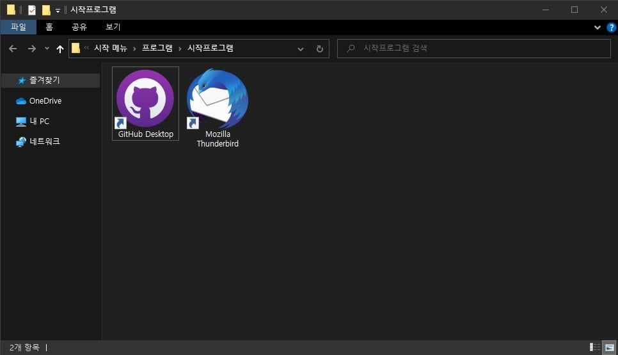Click the 2개 항목 status text
The height and width of the screenshot is (355, 618).
pyautogui.click(x=24, y=347)
